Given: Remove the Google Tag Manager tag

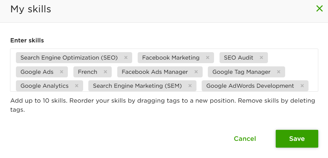Looking at the screenshot, I should click(279, 72).
